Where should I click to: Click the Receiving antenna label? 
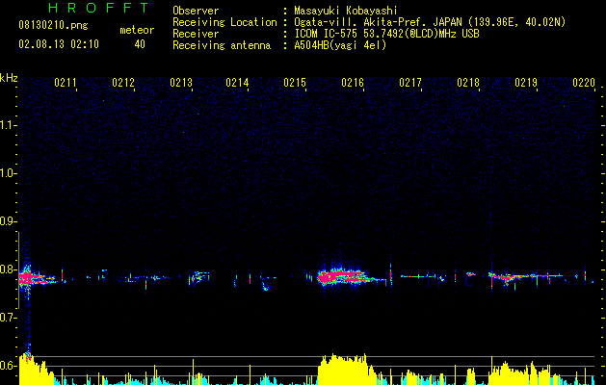click(x=222, y=45)
